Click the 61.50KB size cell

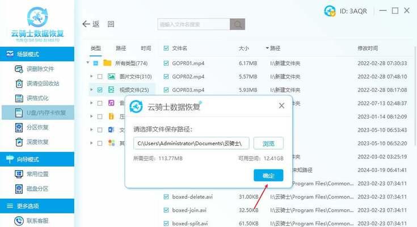(248, 224)
